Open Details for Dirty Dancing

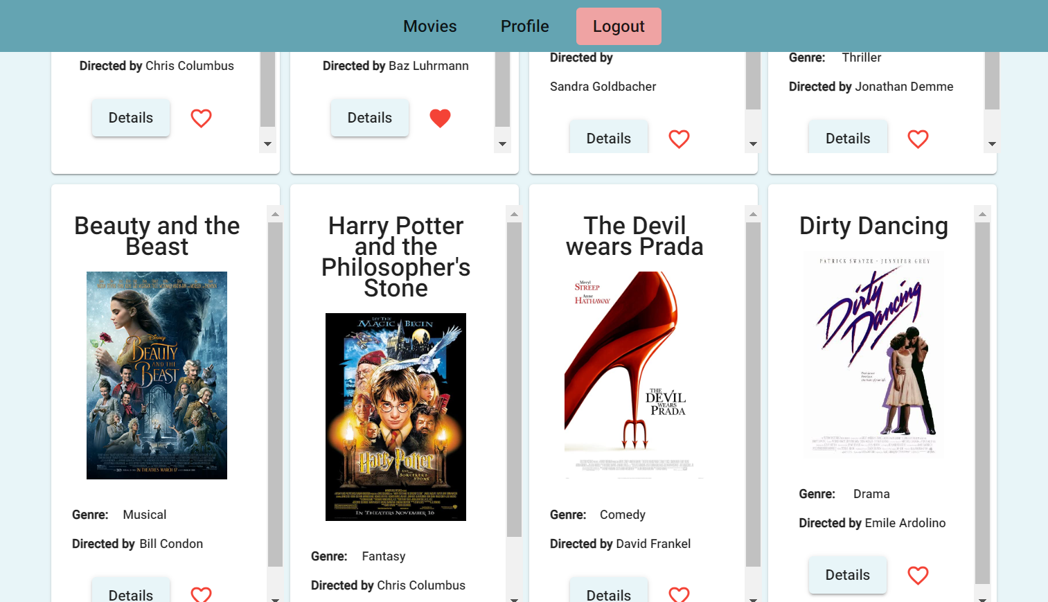[848, 575]
